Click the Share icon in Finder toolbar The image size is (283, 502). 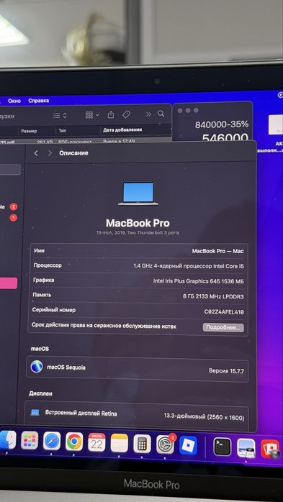[111, 114]
